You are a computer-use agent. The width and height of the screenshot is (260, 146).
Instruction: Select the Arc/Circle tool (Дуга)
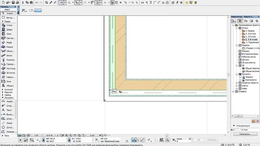pos(8,127)
